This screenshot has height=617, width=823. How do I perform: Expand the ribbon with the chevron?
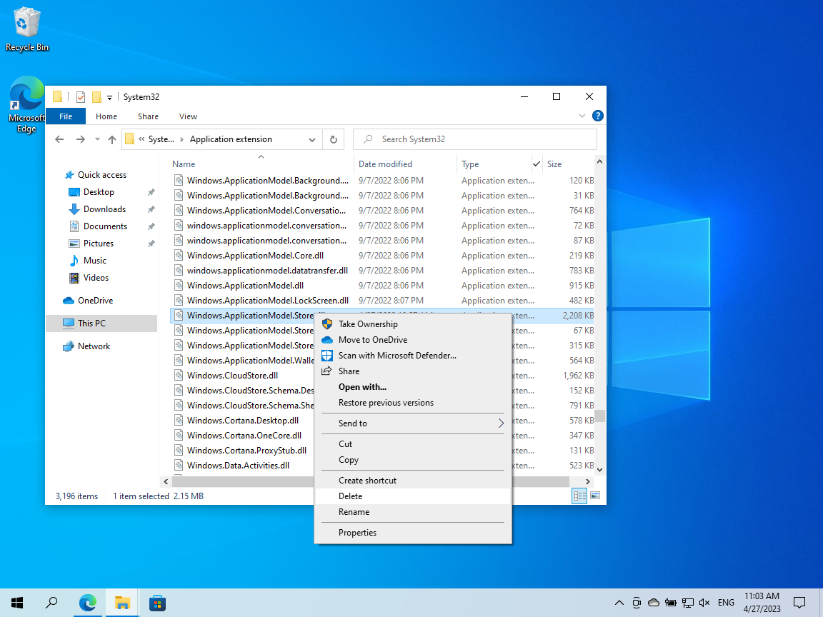[582, 116]
